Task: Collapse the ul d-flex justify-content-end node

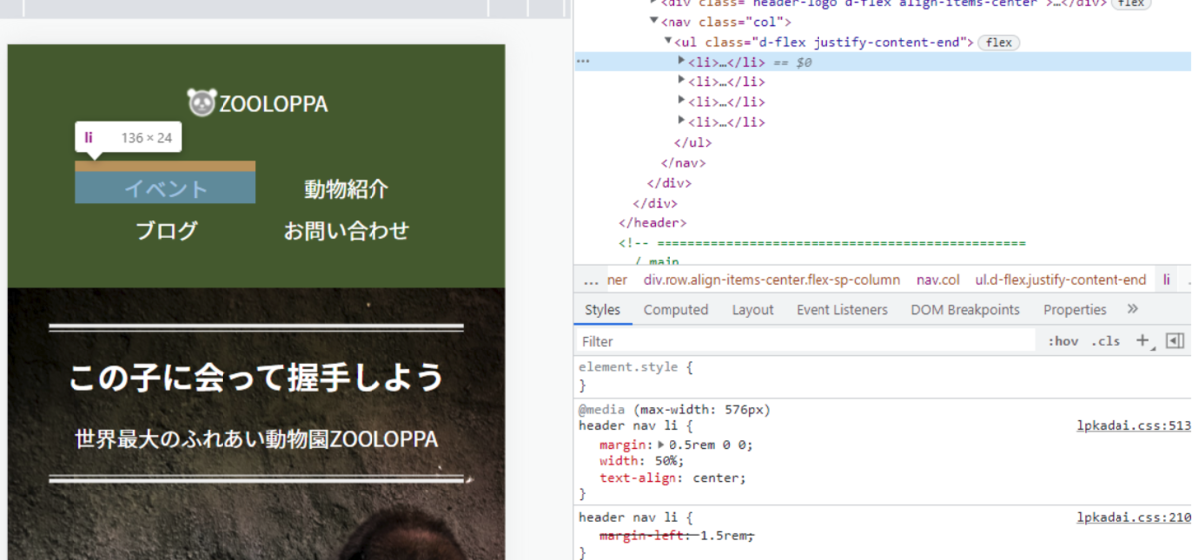Action: pyautogui.click(x=669, y=42)
